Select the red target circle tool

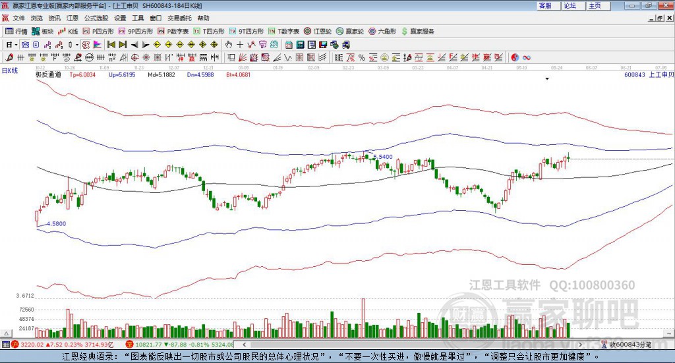134,57
